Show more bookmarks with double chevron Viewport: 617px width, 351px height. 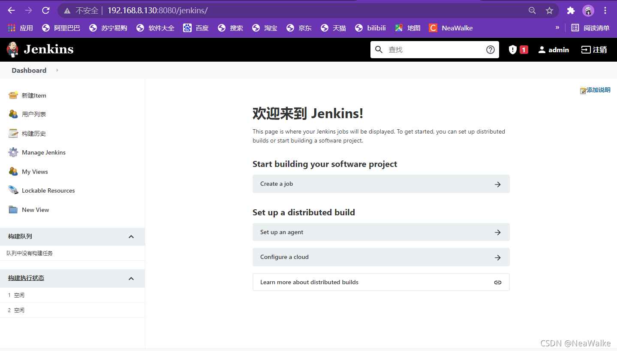557,27
